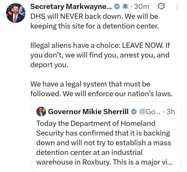Open Governor Mikie Sherrill's small avatar
Screen dimensions: 187x172
coord(41,112)
